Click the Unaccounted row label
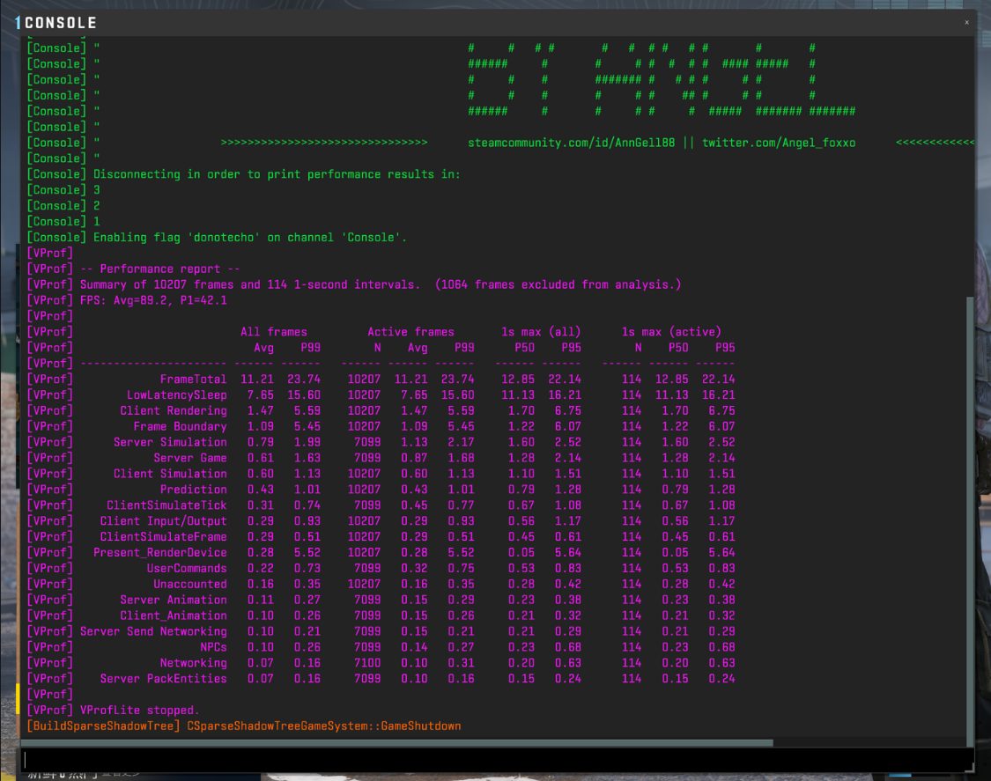The height and width of the screenshot is (781, 991). pyautogui.click(x=189, y=585)
